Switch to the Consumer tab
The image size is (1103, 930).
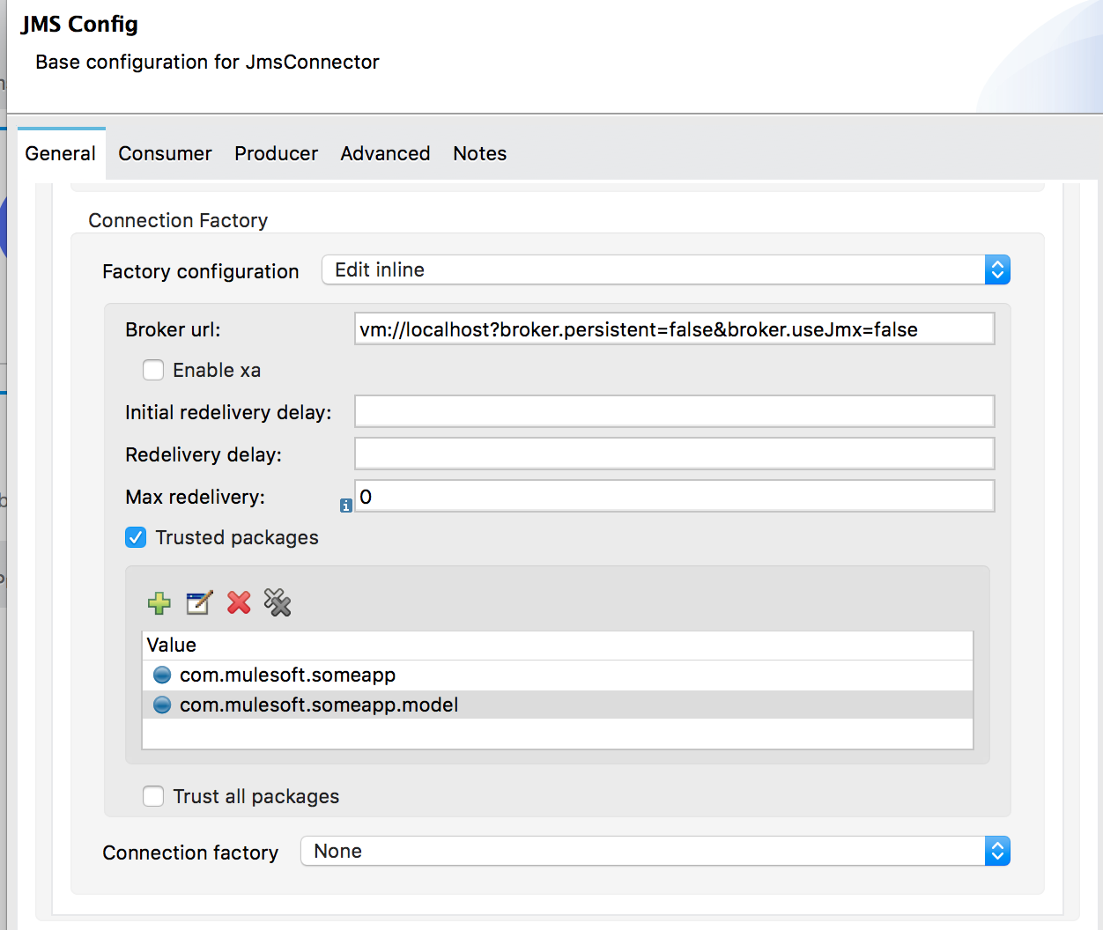click(165, 154)
